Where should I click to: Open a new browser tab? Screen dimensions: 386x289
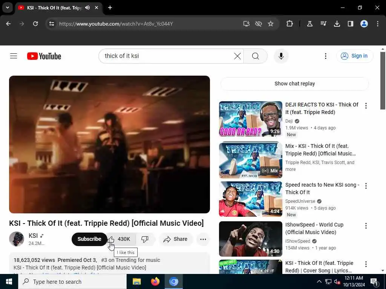(x=110, y=8)
